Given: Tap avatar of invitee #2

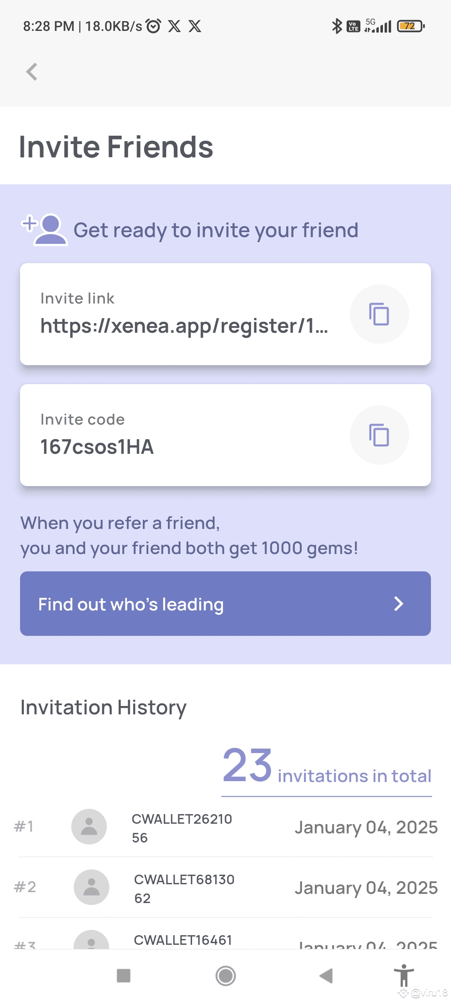Looking at the screenshot, I should (x=91, y=887).
